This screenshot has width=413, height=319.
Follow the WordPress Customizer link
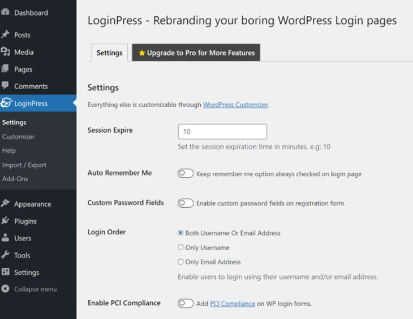coord(235,104)
